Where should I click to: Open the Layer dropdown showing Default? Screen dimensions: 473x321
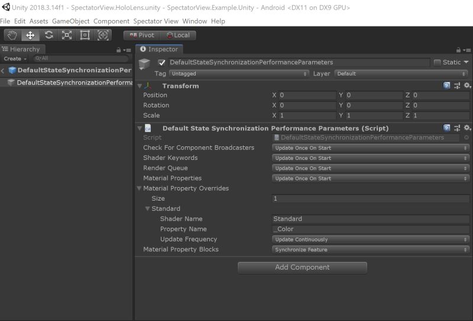coord(401,74)
